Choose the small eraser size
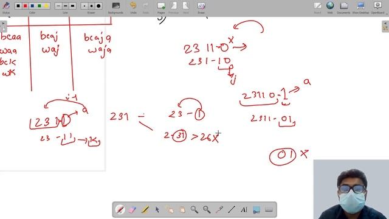Screen dimensions: 389x219 pyautogui.click(x=84, y=5)
